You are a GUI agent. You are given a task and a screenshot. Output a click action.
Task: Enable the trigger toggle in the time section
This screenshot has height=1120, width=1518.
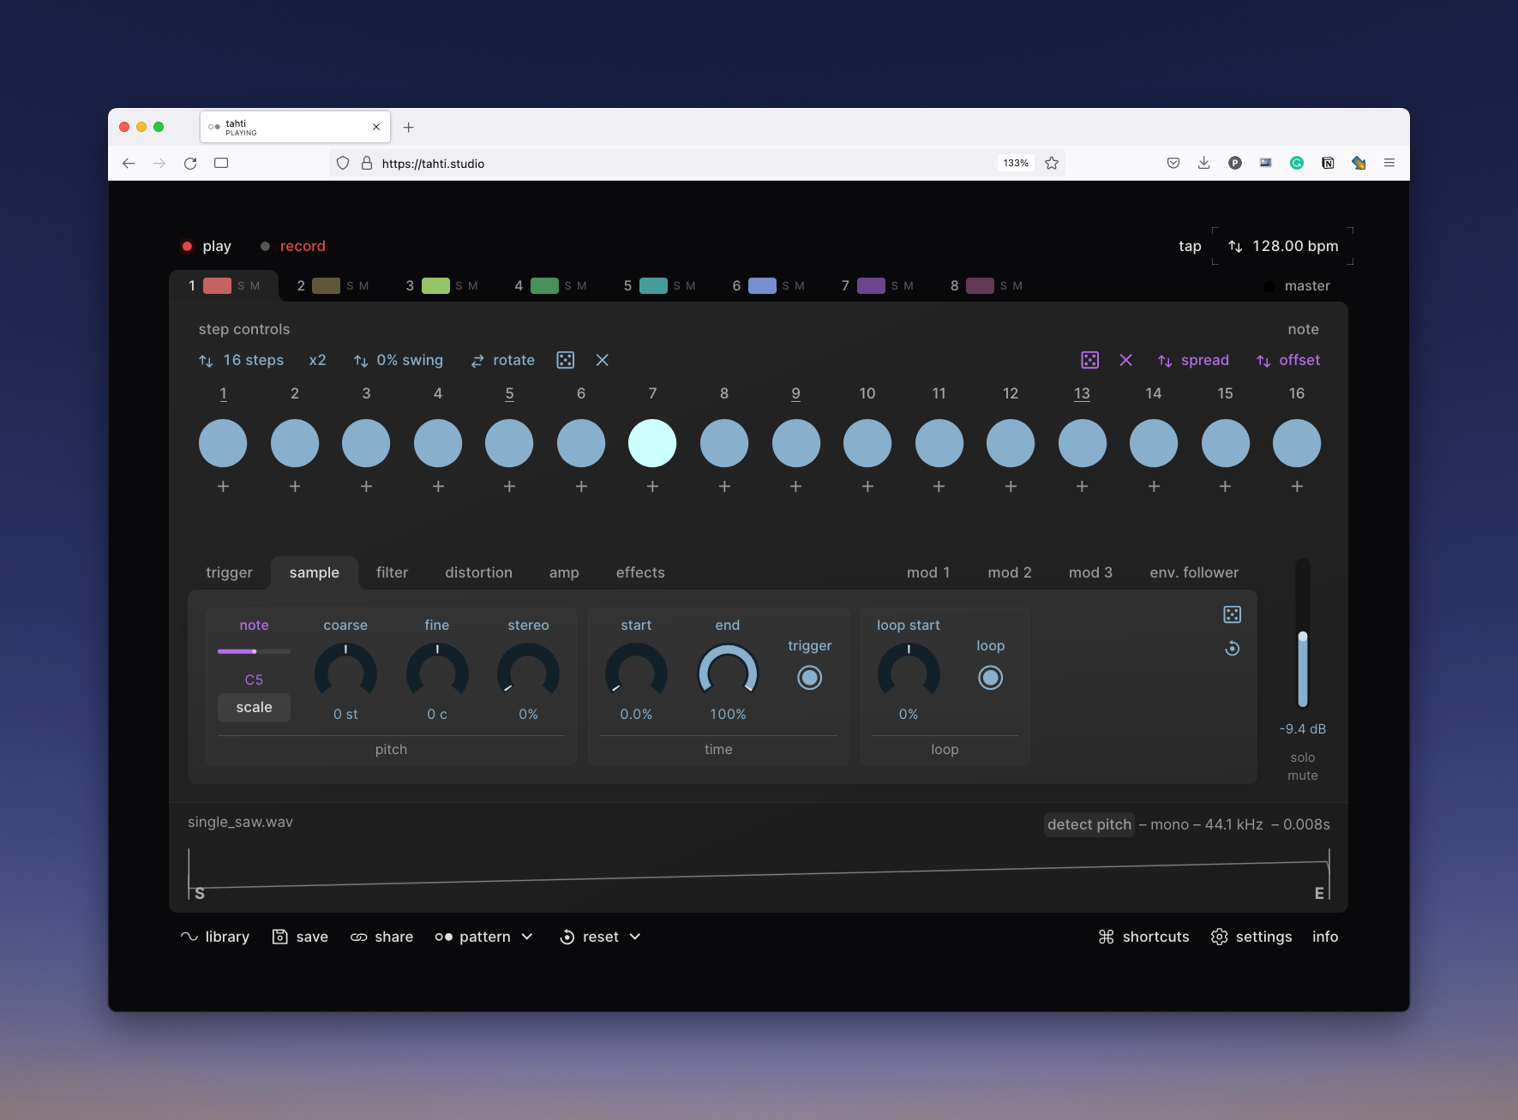tap(809, 678)
